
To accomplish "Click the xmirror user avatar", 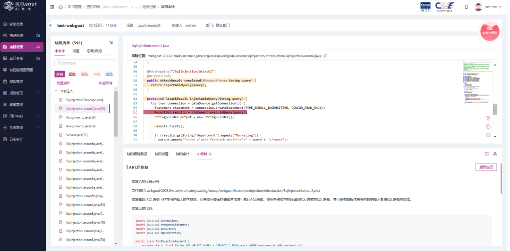I will tap(478, 7).
